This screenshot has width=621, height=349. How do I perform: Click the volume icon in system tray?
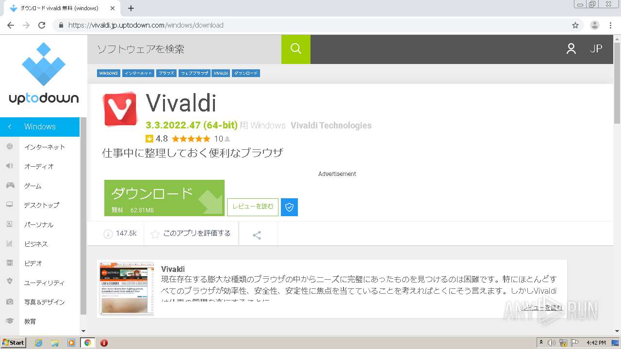click(552, 343)
